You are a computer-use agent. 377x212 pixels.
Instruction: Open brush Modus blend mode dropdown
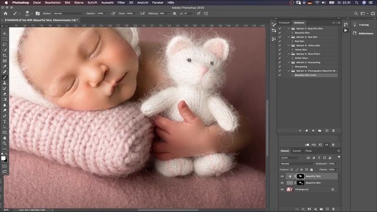[68, 14]
